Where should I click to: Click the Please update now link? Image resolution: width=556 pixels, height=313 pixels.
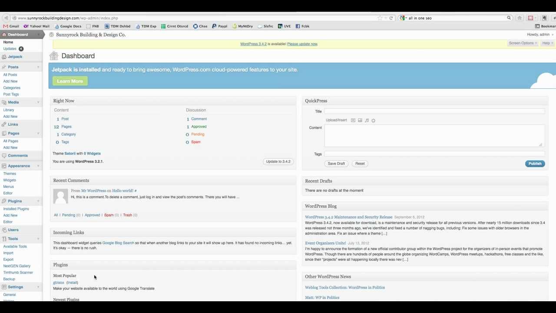click(302, 44)
